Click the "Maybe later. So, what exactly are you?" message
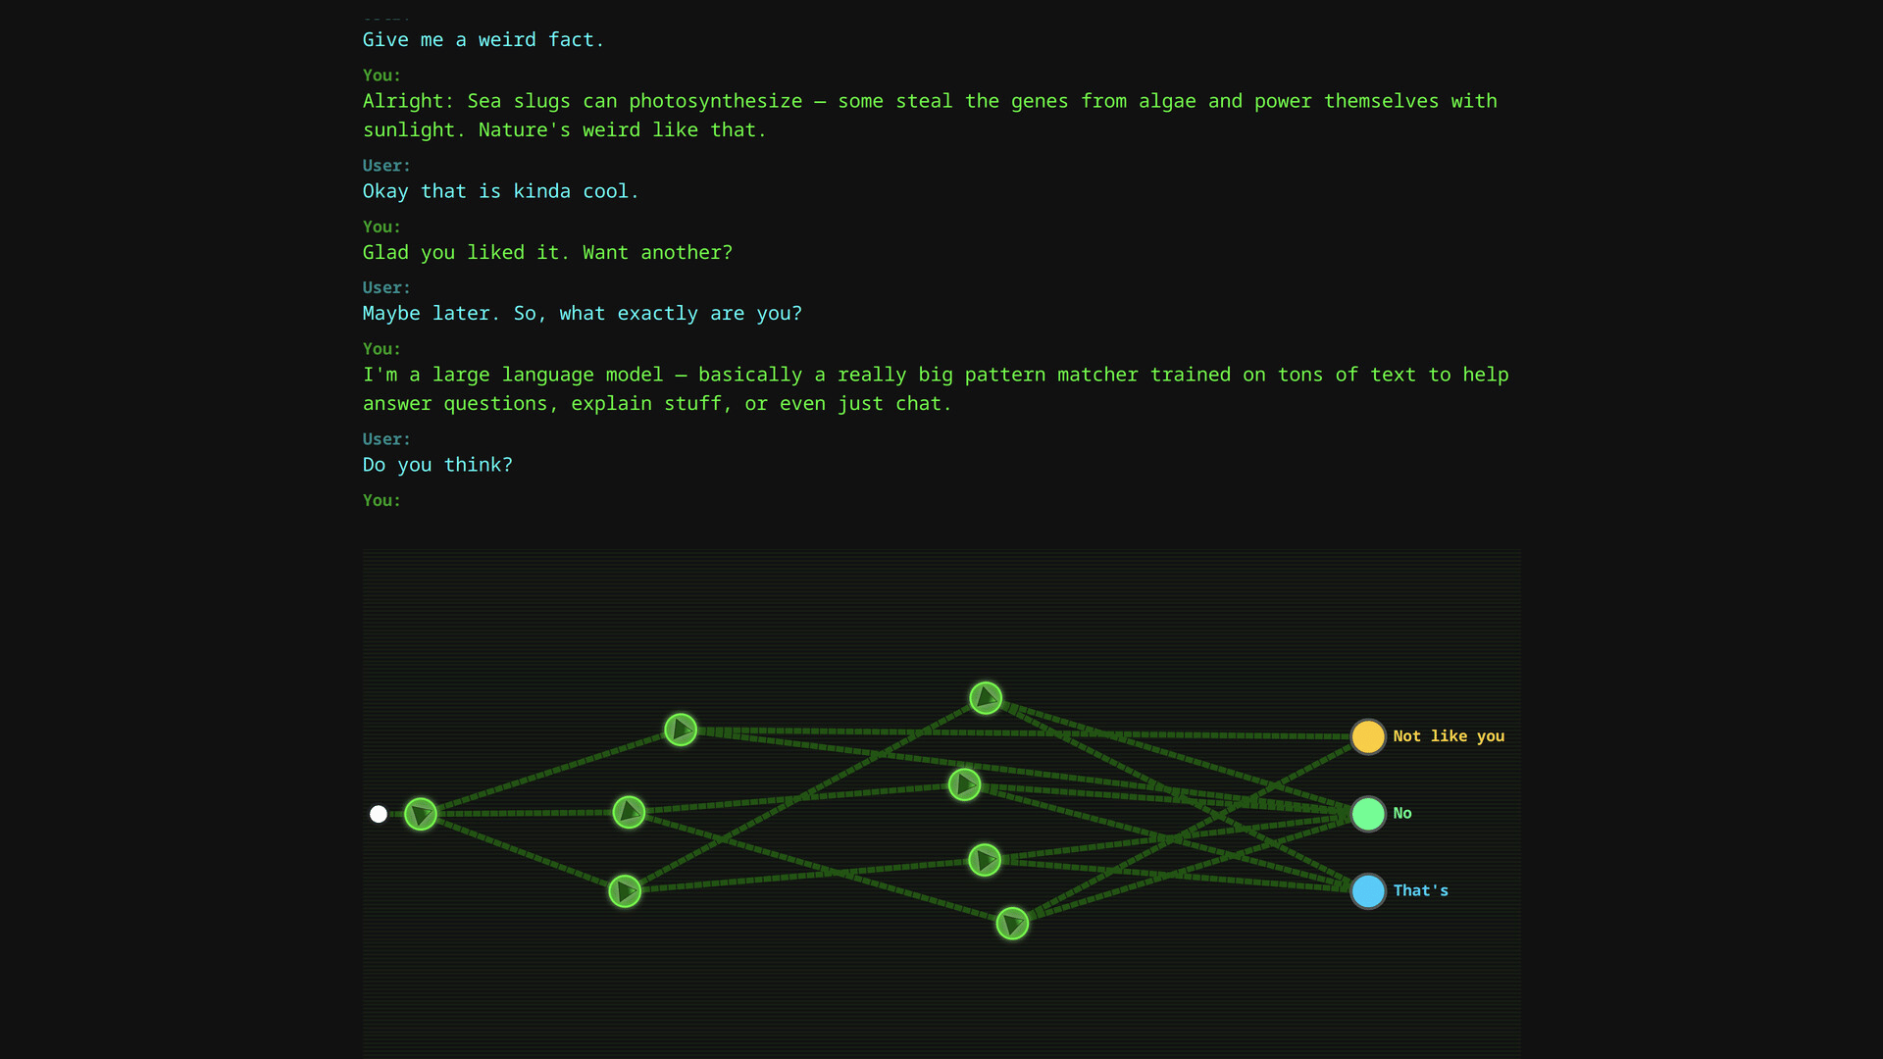Image resolution: width=1883 pixels, height=1059 pixels. tap(583, 314)
